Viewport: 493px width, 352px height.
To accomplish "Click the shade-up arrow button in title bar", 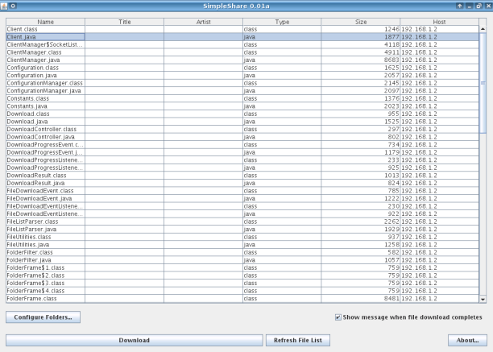I will click(460, 6).
